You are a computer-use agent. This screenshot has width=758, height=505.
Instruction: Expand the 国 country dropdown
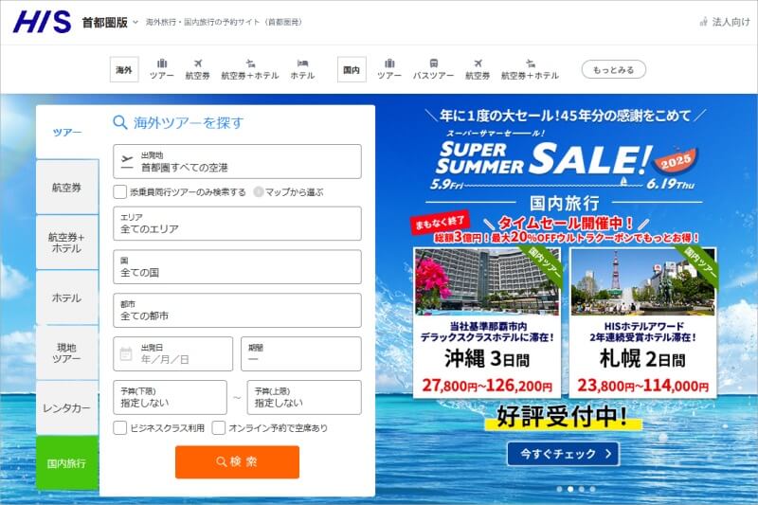[x=238, y=267]
